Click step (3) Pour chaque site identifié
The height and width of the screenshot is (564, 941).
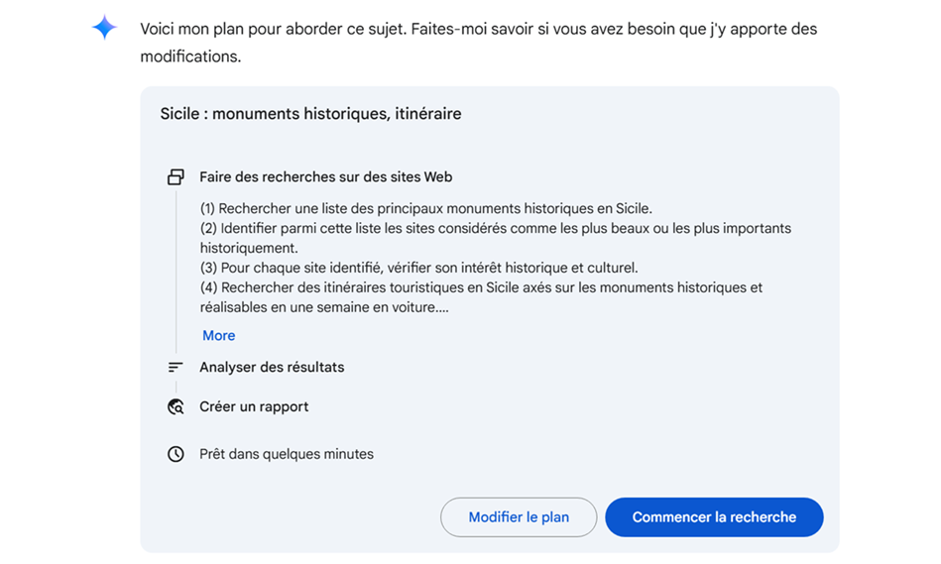(x=418, y=268)
